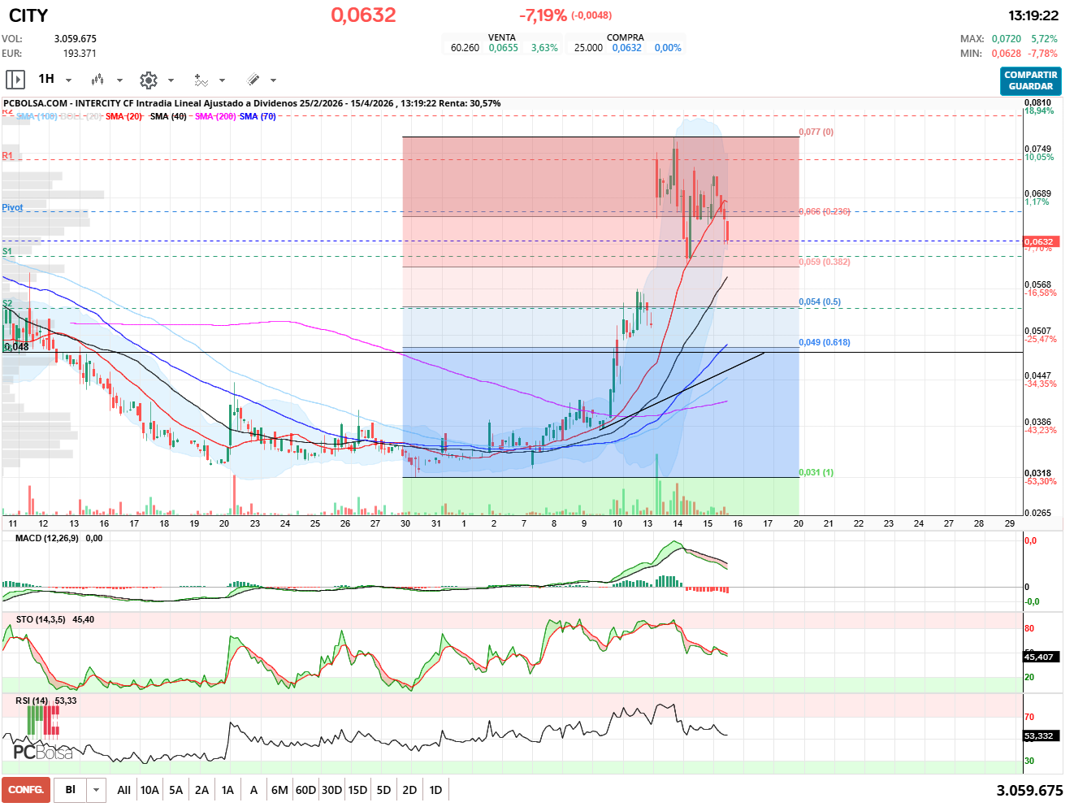This screenshot has width=1074, height=807.
Task: Toggle the BOLL (20) overlay label
Action: click(81, 117)
